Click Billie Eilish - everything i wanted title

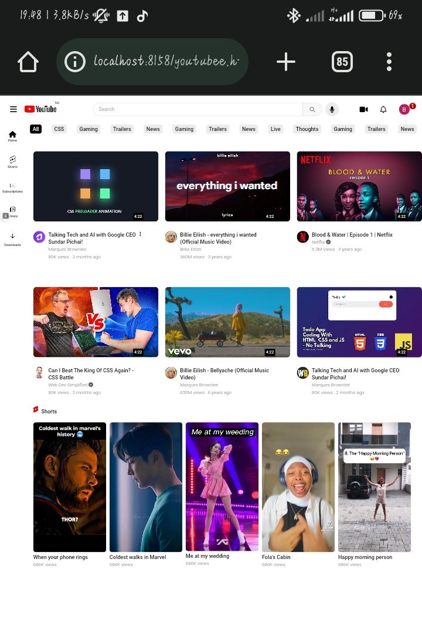[x=218, y=238]
